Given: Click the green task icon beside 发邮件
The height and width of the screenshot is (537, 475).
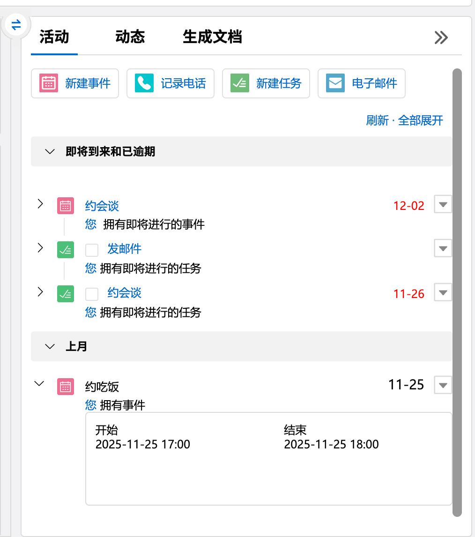Looking at the screenshot, I should (66, 250).
